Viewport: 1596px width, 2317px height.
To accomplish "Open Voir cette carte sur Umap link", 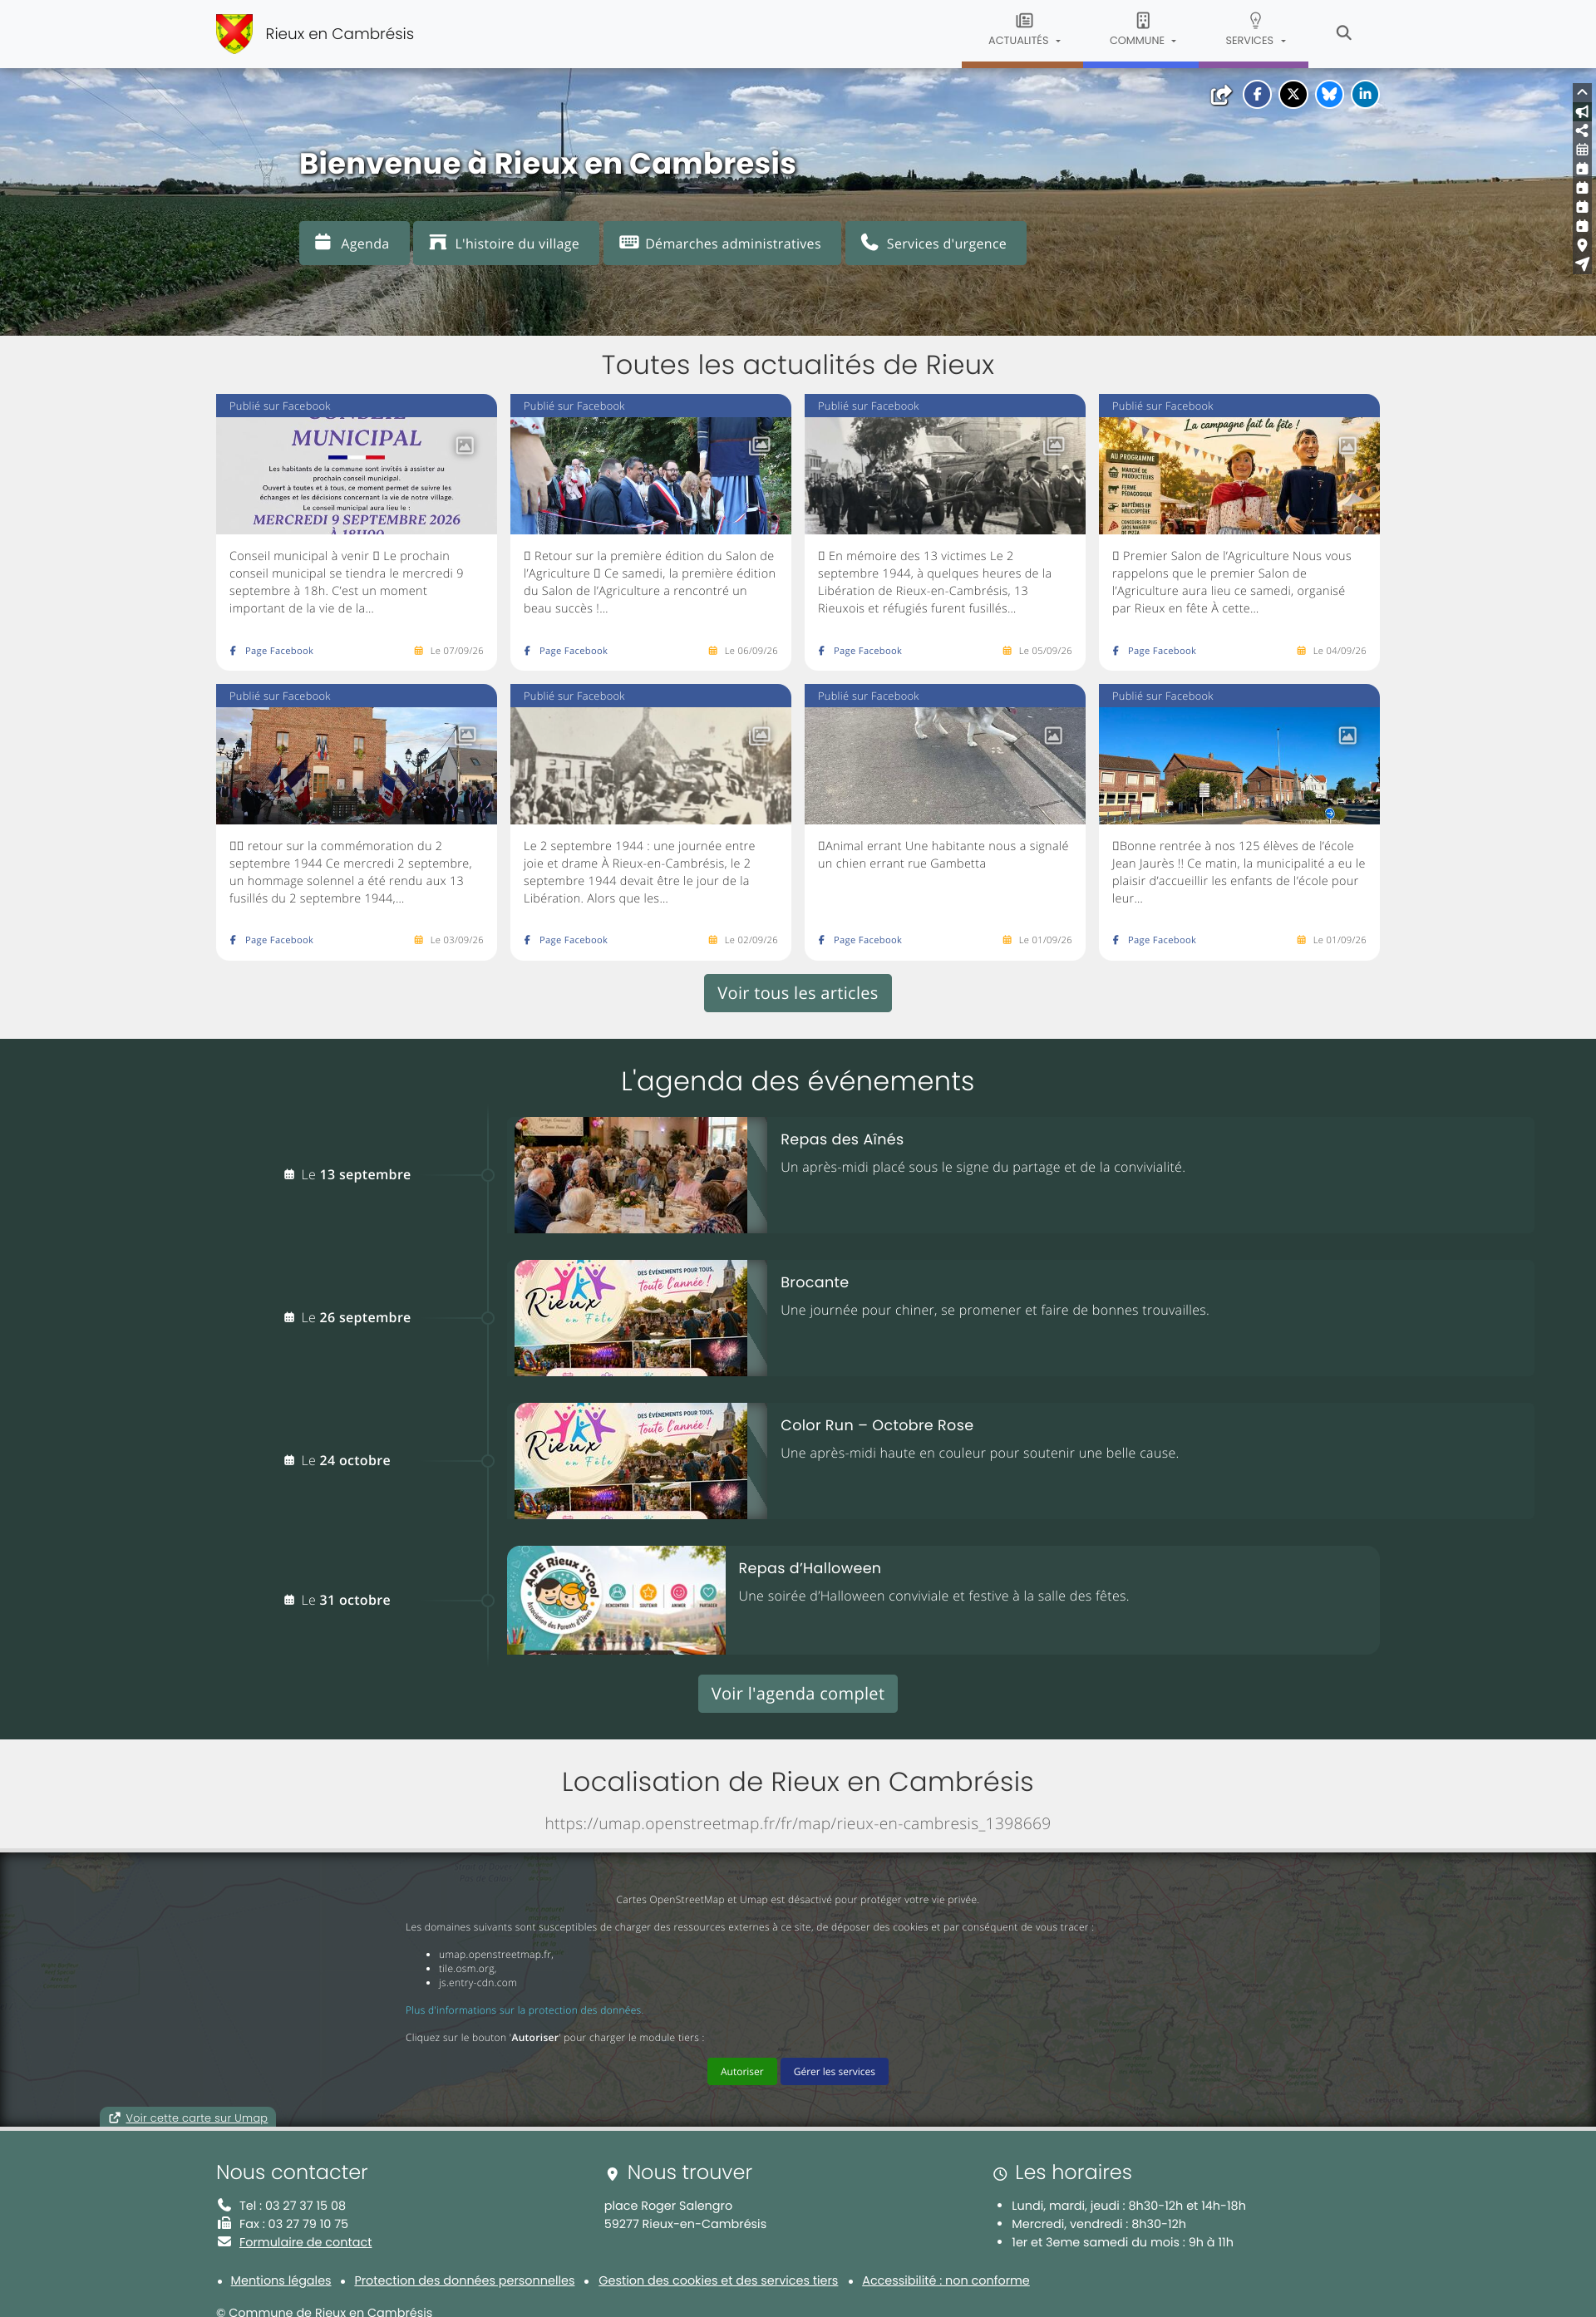I will (188, 2117).
